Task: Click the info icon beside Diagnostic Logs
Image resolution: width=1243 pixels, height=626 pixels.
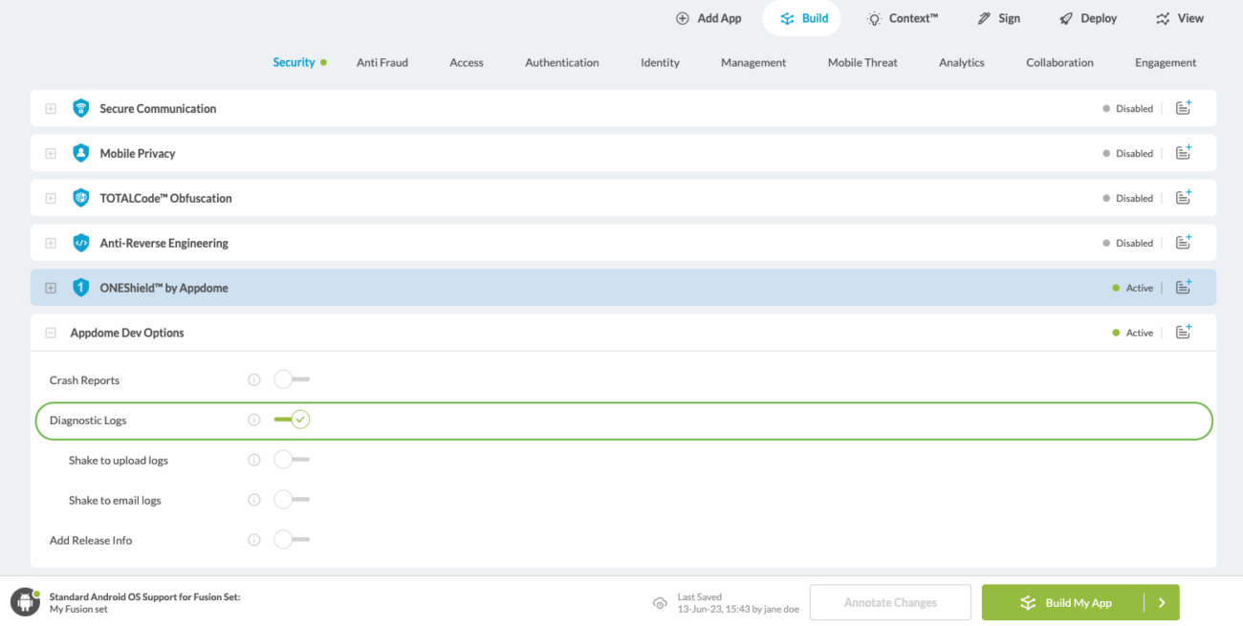Action: coord(253,420)
